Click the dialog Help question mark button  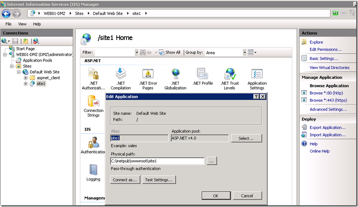point(256,97)
